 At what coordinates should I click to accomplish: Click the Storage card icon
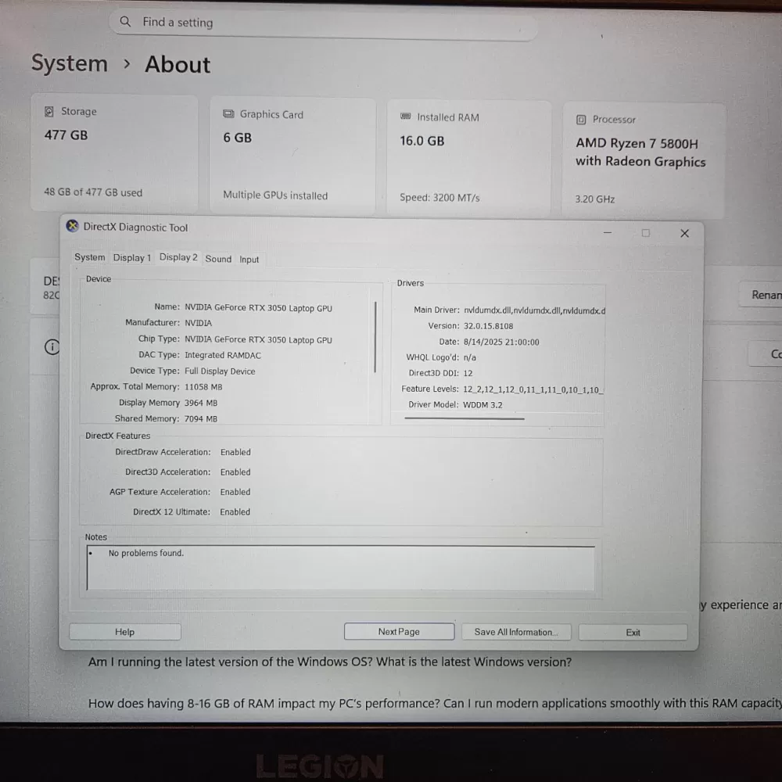48,111
